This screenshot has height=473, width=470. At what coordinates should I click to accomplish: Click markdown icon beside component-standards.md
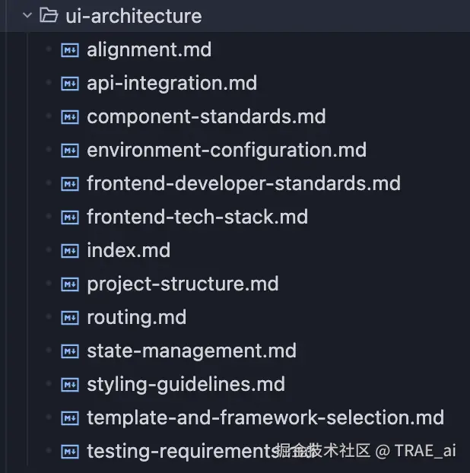(70, 117)
